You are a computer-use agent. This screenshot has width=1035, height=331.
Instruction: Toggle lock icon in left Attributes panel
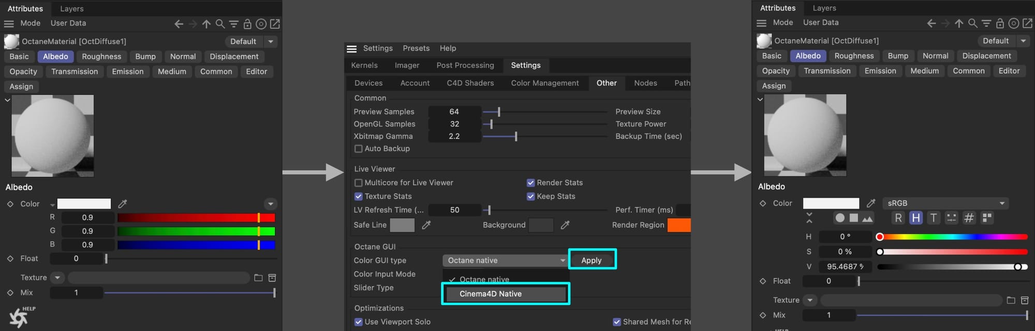point(247,24)
